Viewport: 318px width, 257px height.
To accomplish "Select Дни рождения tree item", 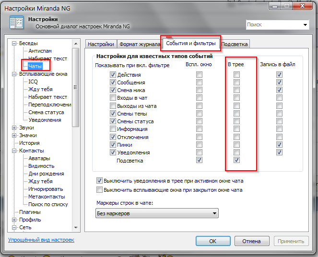I will [x=46, y=174].
